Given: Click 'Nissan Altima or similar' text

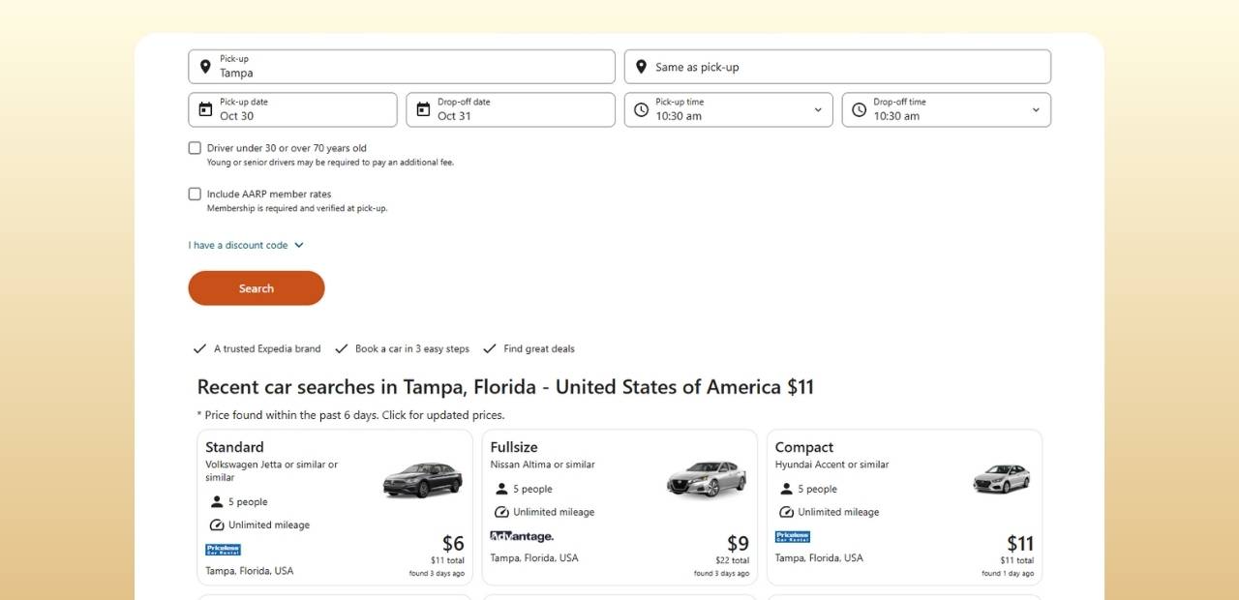Looking at the screenshot, I should click(543, 465).
